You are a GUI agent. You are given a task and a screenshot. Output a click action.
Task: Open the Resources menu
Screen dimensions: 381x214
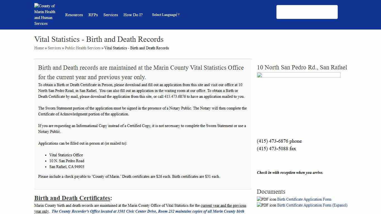(x=74, y=15)
